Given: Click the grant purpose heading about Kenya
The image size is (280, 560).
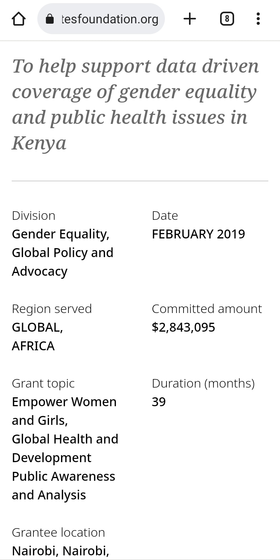Looking at the screenshot, I should pyautogui.click(x=135, y=104).
